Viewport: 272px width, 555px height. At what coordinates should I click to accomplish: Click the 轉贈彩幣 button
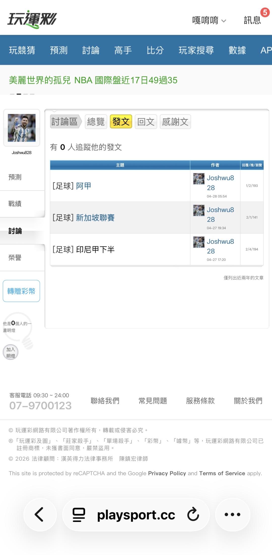point(21,291)
